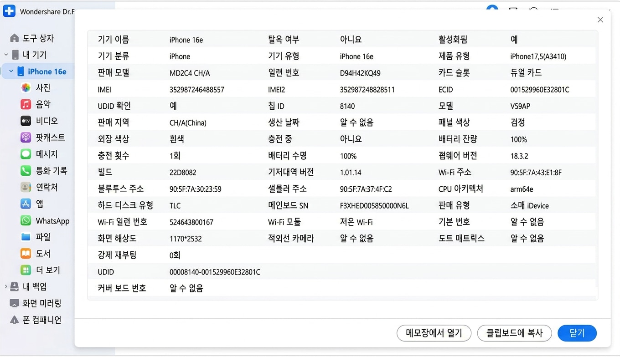The image size is (620, 357).
Task: Expand the 내 백업 tree section
Action: [x=6, y=286]
